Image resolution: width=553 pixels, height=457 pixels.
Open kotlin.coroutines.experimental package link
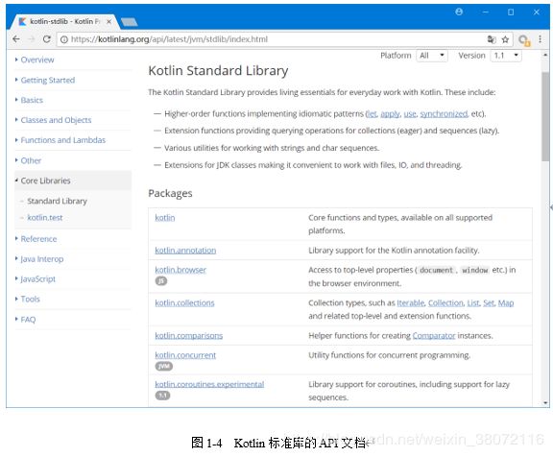click(209, 384)
